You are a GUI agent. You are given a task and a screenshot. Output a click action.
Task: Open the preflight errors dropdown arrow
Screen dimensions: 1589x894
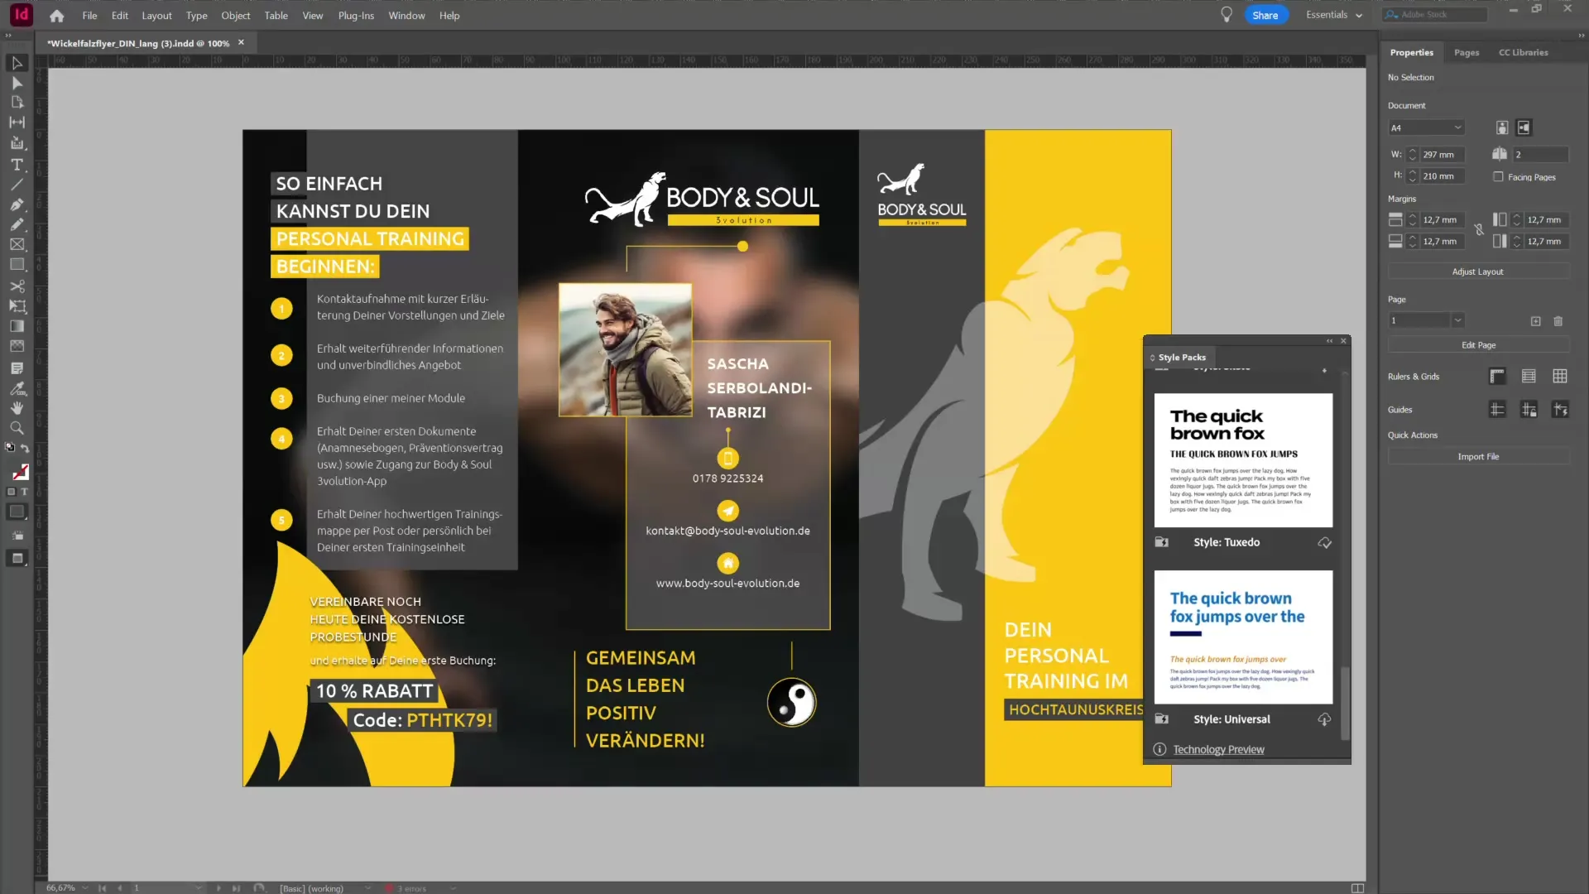click(x=453, y=888)
